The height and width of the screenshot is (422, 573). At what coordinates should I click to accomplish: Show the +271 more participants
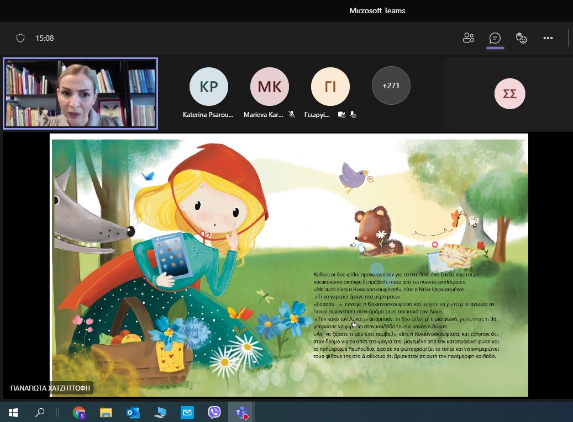pyautogui.click(x=391, y=86)
